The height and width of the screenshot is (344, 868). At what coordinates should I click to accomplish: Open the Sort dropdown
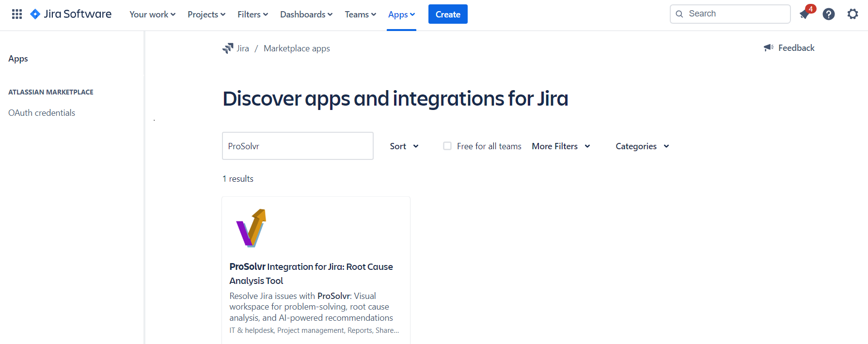click(404, 146)
